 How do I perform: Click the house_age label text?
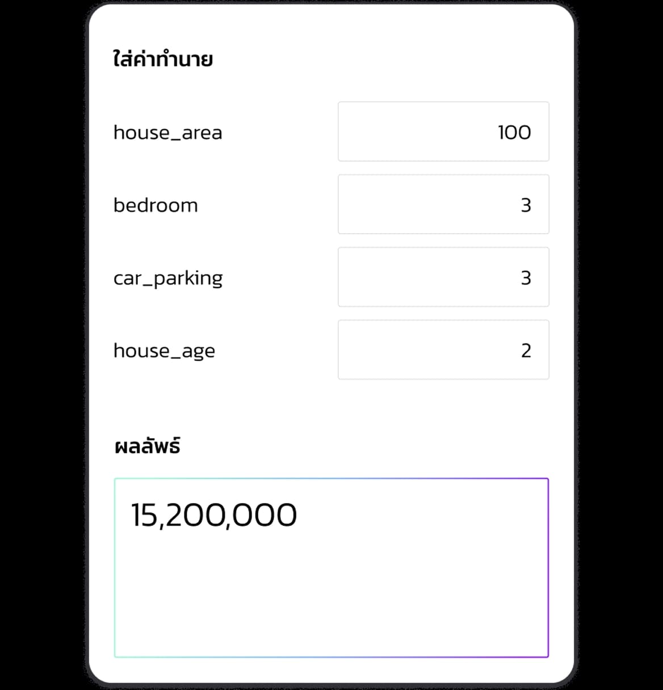(x=164, y=351)
